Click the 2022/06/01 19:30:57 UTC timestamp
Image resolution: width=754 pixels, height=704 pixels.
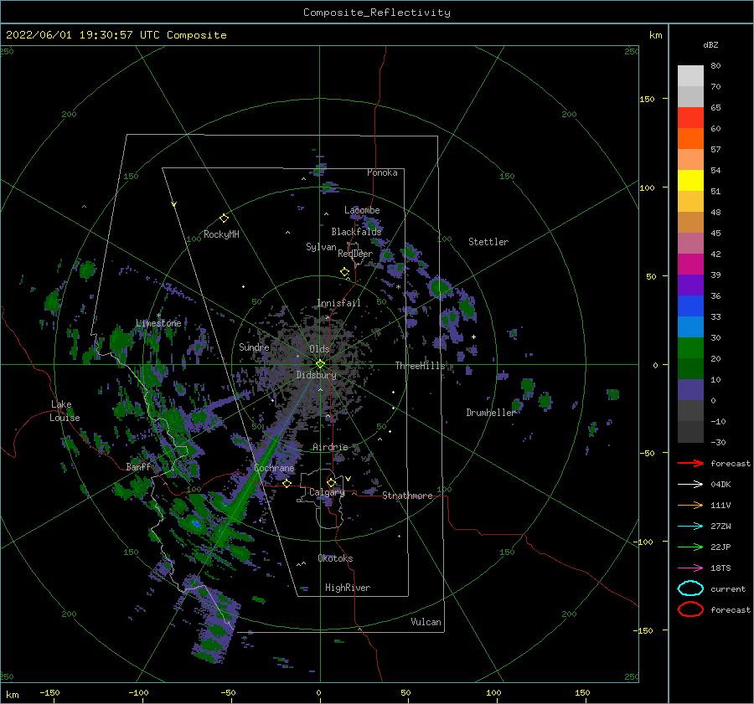coord(70,34)
